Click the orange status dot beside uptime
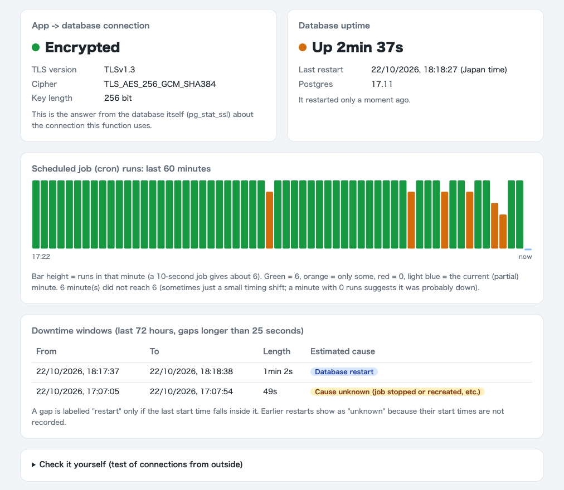 (303, 47)
